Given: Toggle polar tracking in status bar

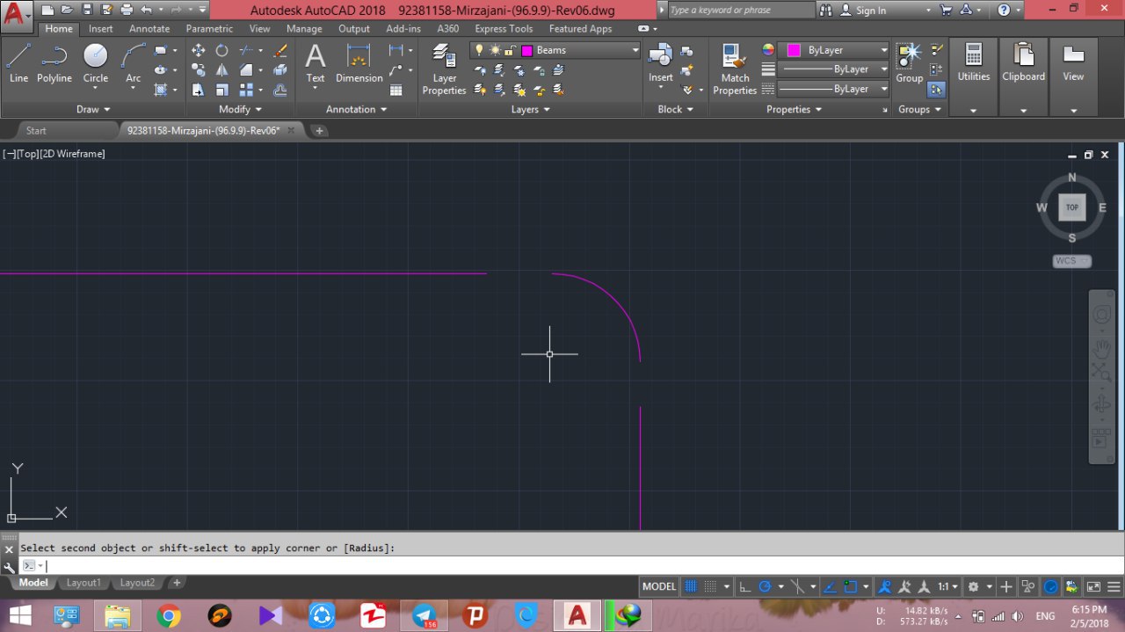Looking at the screenshot, I should pos(765,586).
